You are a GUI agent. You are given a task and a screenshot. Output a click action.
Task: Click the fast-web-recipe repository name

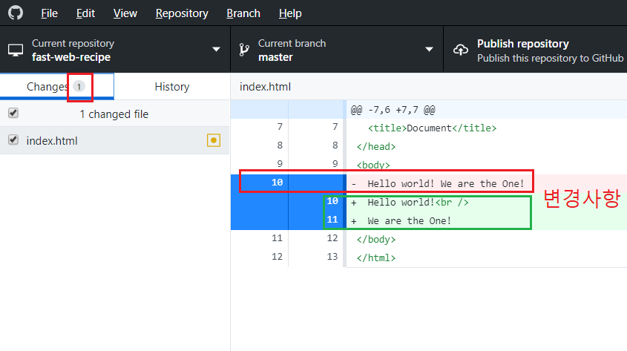tap(71, 57)
